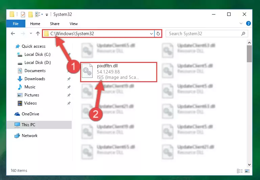The width and height of the screenshot is (260, 180).
Task: Click the Videos film icon
Action: pyautogui.click(x=20, y=103)
